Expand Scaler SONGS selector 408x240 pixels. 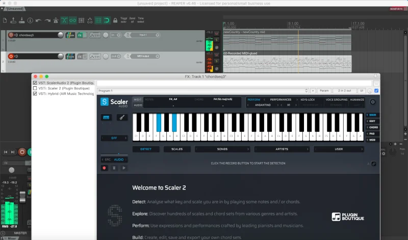click(x=222, y=149)
